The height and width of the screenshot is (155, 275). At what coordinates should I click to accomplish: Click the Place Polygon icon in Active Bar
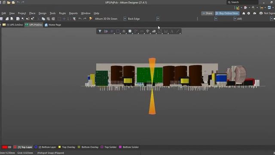coord(154,31)
